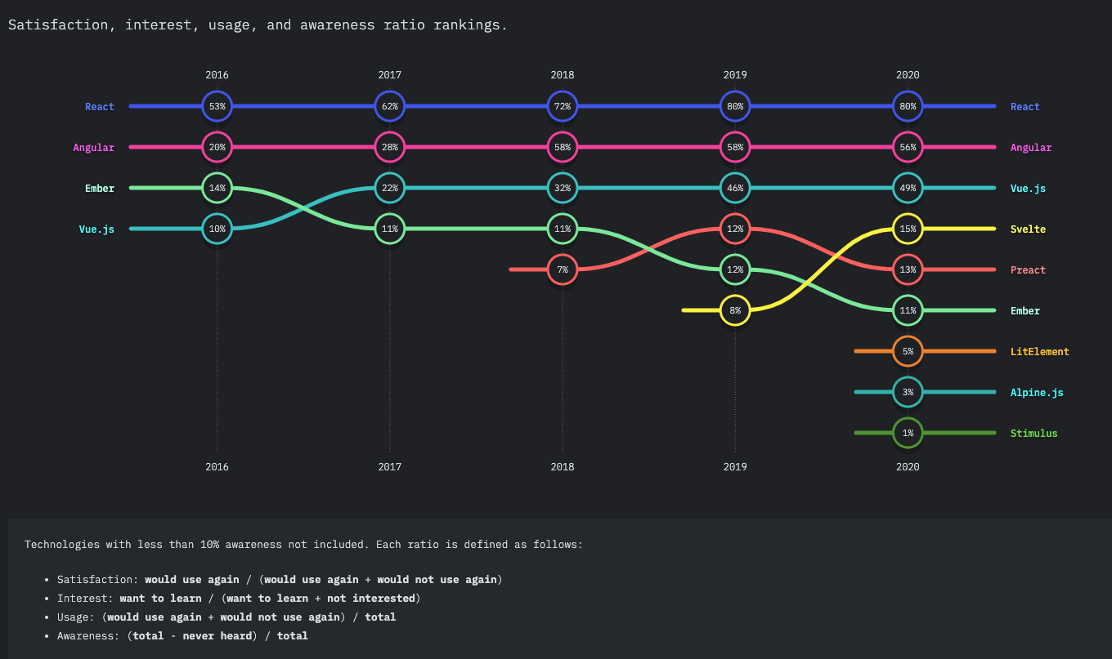Click the 2016 year label below the chart

point(217,467)
